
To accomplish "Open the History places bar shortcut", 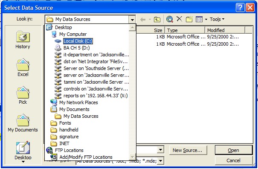I will tap(23, 40).
